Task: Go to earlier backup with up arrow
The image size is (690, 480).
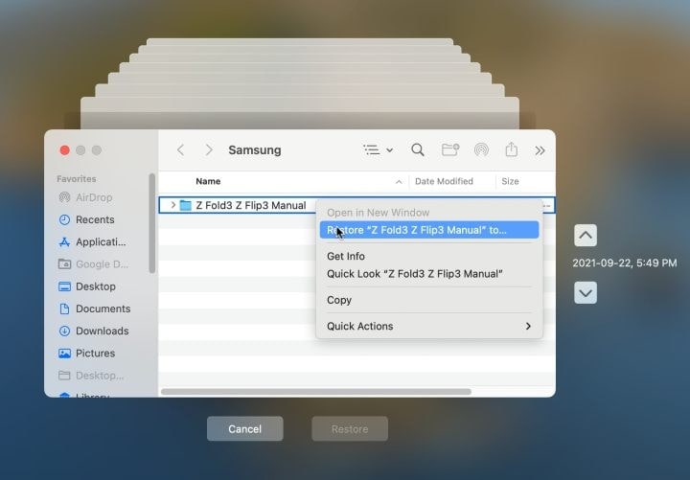Action: tap(586, 236)
